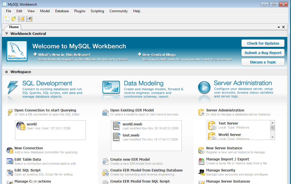Click the New Server Instance icon
The height and width of the screenshot is (184, 291).
click(201, 150)
